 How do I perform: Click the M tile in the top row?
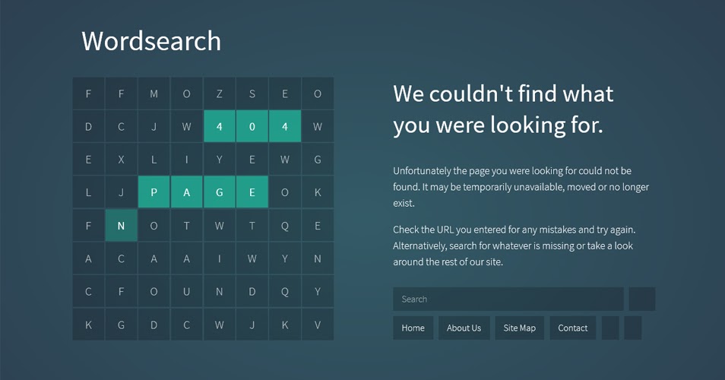(154, 93)
